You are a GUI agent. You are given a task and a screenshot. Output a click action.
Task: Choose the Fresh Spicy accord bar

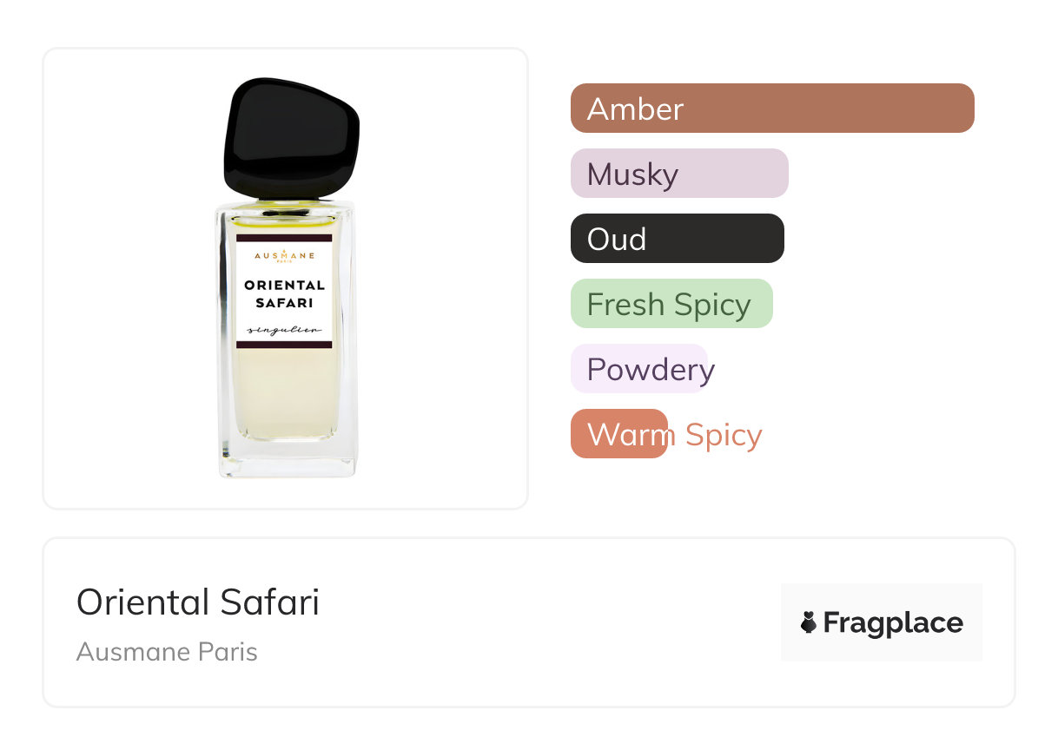pyautogui.click(x=671, y=304)
